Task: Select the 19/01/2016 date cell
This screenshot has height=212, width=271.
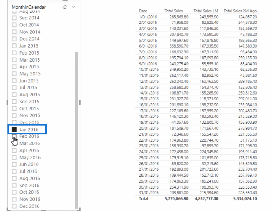Action: (149, 122)
